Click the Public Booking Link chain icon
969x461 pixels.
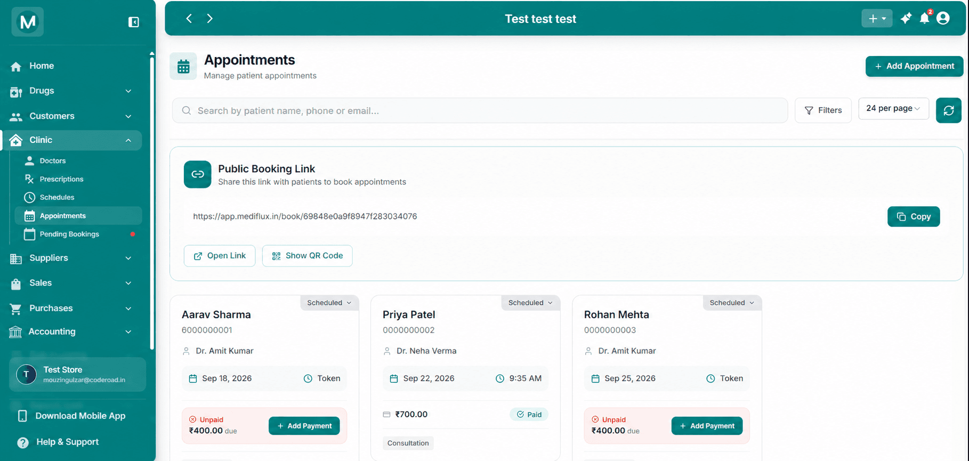point(198,174)
